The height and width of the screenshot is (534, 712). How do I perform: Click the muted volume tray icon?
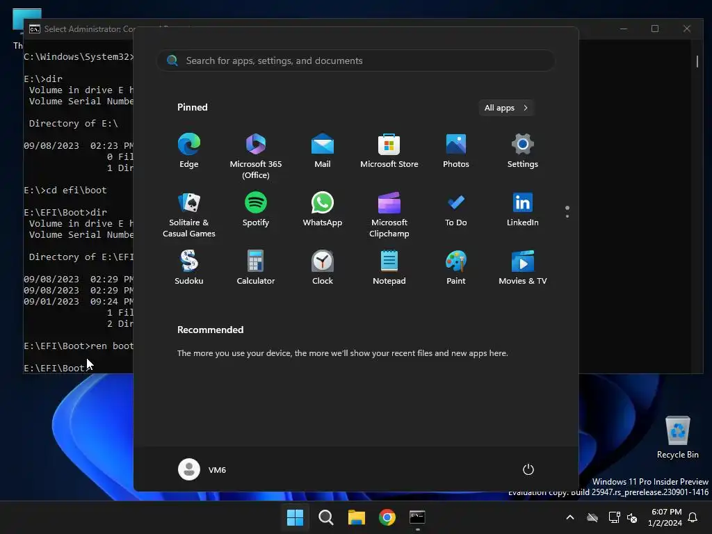pos(631,517)
